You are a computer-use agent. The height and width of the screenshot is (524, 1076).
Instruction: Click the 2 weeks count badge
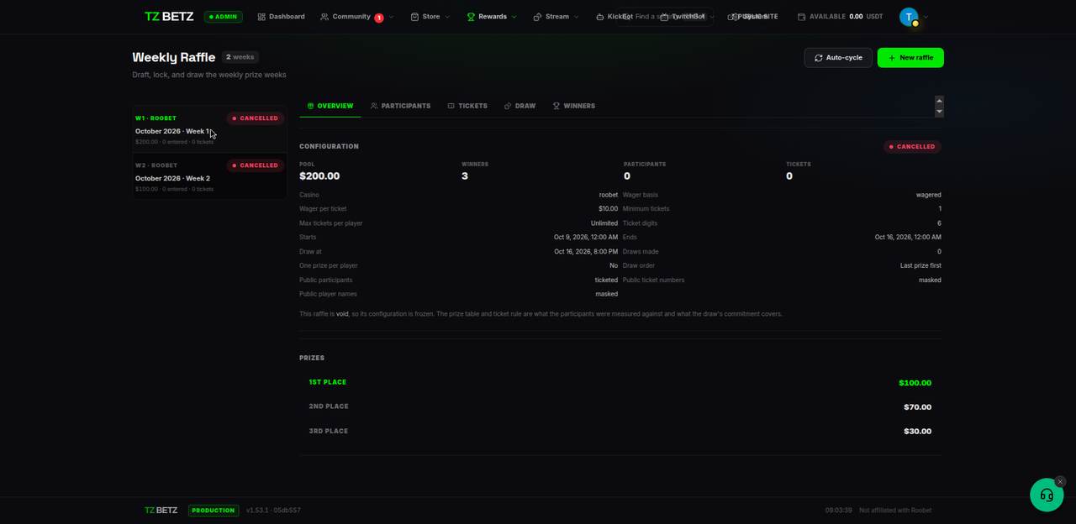point(240,57)
